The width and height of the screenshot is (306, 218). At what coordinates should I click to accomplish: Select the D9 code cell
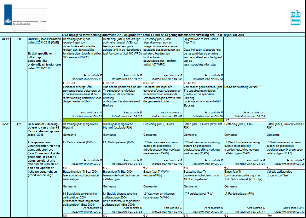point(19,39)
